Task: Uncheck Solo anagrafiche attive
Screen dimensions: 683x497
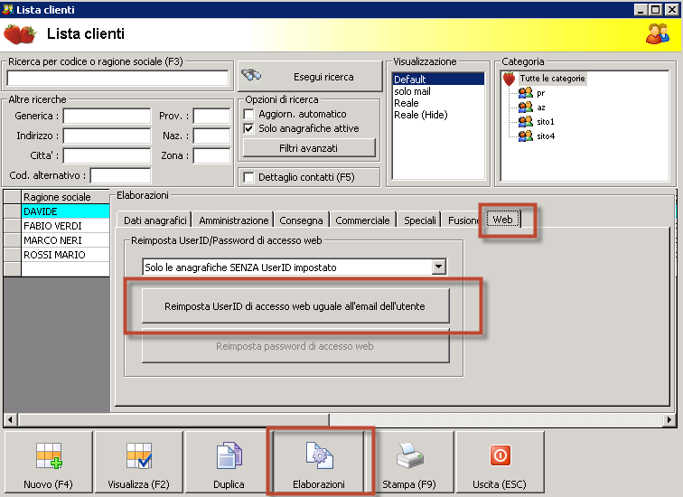Action: click(248, 128)
